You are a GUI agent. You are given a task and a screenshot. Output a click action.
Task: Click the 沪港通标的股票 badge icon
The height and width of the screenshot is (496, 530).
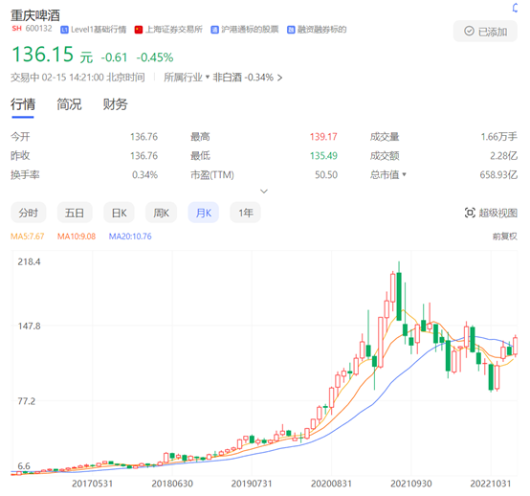214,30
